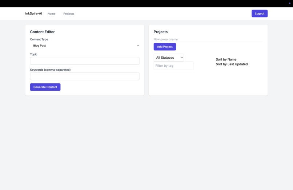Click the Content Editor heading
Screen dimensions: 293x190
(43, 32)
